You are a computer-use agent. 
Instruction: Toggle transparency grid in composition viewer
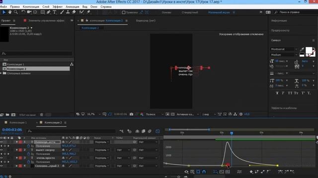(x=172, y=114)
